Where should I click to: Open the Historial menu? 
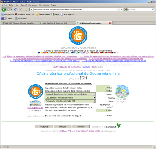point(23,5)
